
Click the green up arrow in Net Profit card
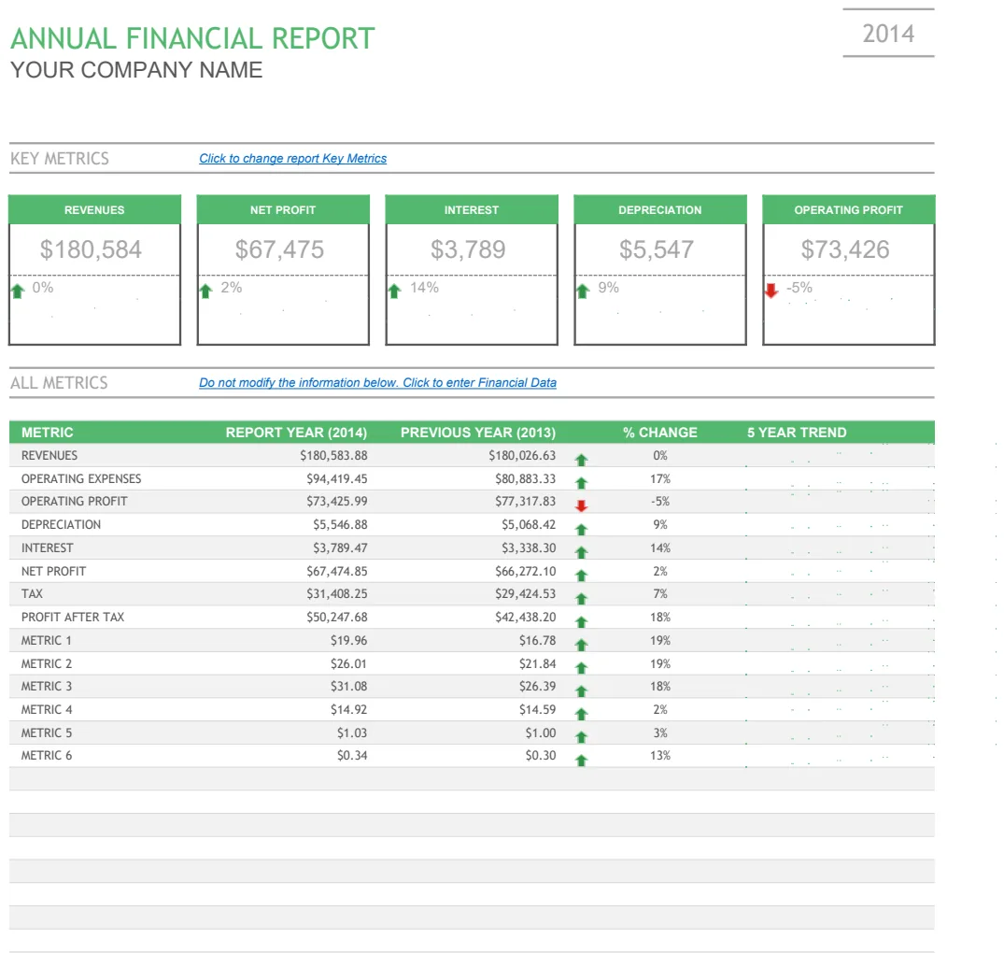205,291
